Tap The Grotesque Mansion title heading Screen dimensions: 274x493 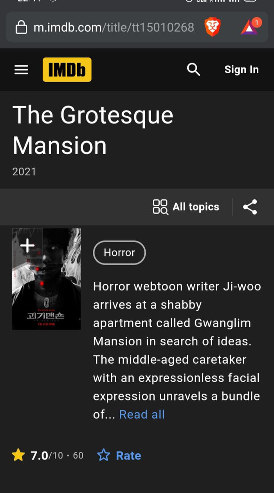[93, 130]
